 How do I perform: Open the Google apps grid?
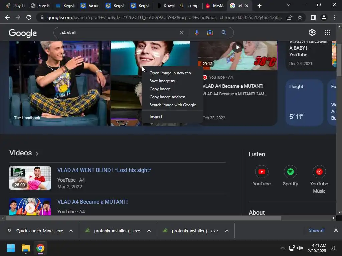pos(327,32)
